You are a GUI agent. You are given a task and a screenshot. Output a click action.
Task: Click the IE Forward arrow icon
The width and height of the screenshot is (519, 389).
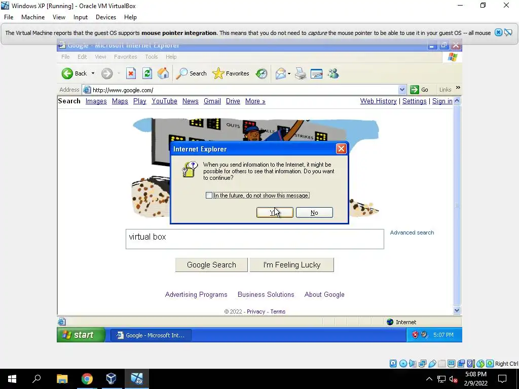(107, 73)
